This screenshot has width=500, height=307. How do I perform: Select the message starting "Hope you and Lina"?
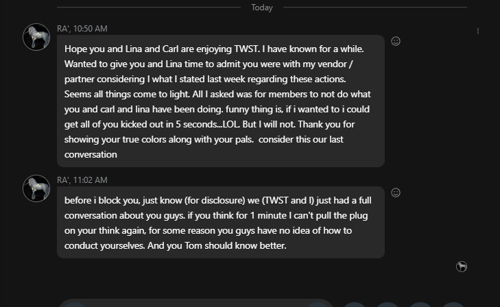point(221,101)
